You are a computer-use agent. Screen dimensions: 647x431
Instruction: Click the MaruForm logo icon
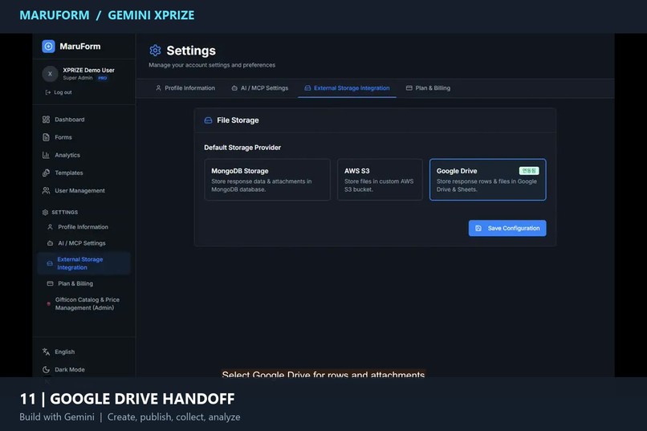click(x=48, y=47)
